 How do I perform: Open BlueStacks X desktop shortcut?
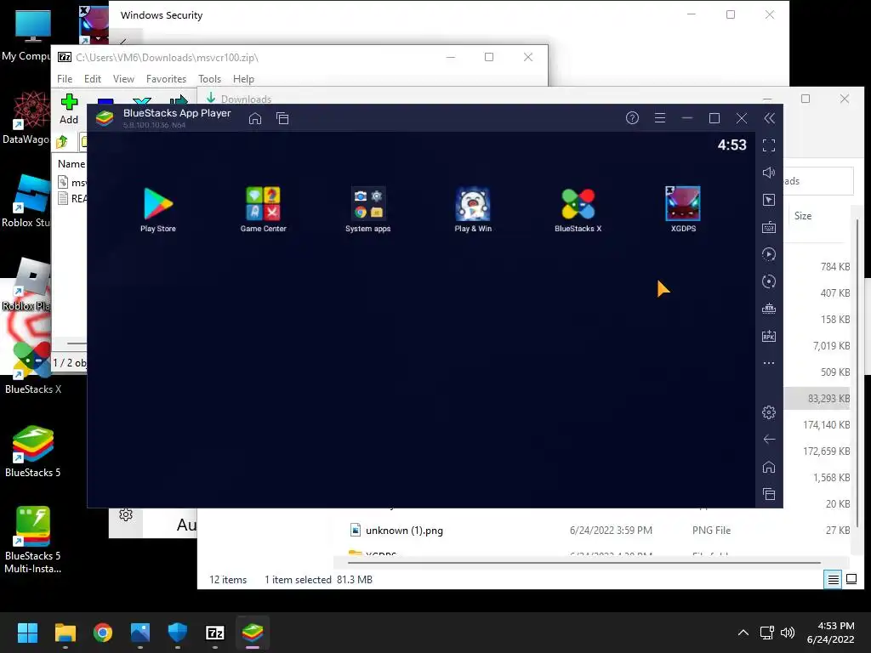[33, 366]
